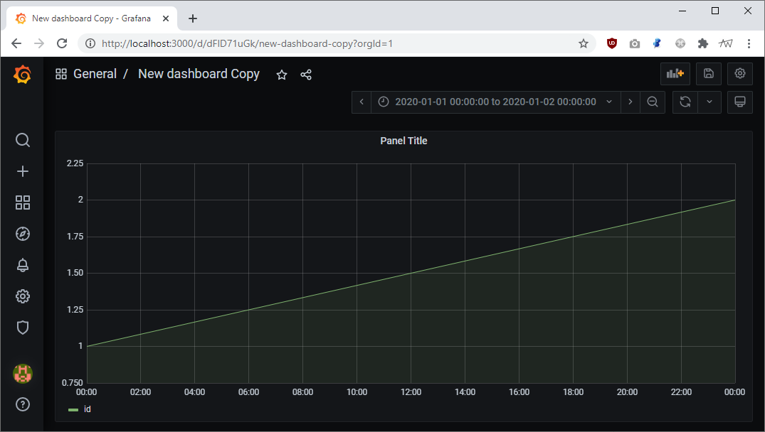Click the General folder breadcrumb
The image size is (765, 432).
pos(95,74)
